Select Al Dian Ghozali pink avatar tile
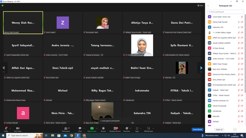This screenshot has width=246, height=138. pos(23,113)
